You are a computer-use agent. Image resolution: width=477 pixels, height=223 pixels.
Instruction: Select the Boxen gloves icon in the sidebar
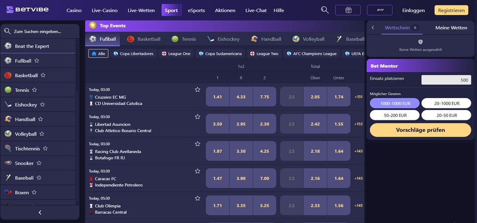click(x=8, y=192)
